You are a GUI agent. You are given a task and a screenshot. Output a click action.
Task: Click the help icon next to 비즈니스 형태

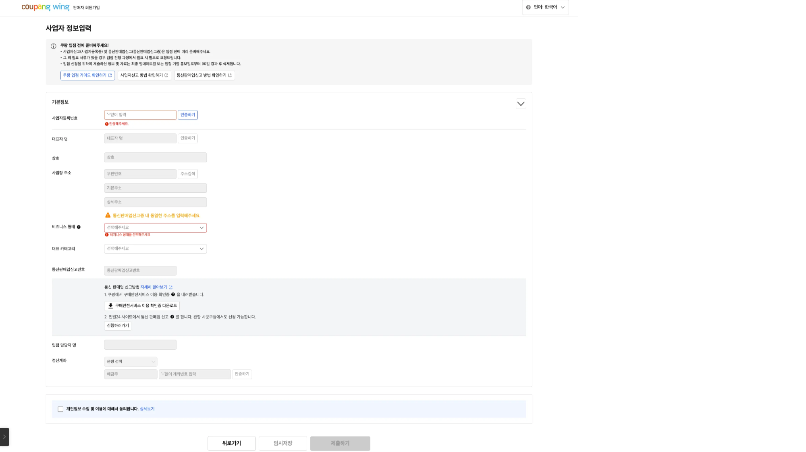79,227
